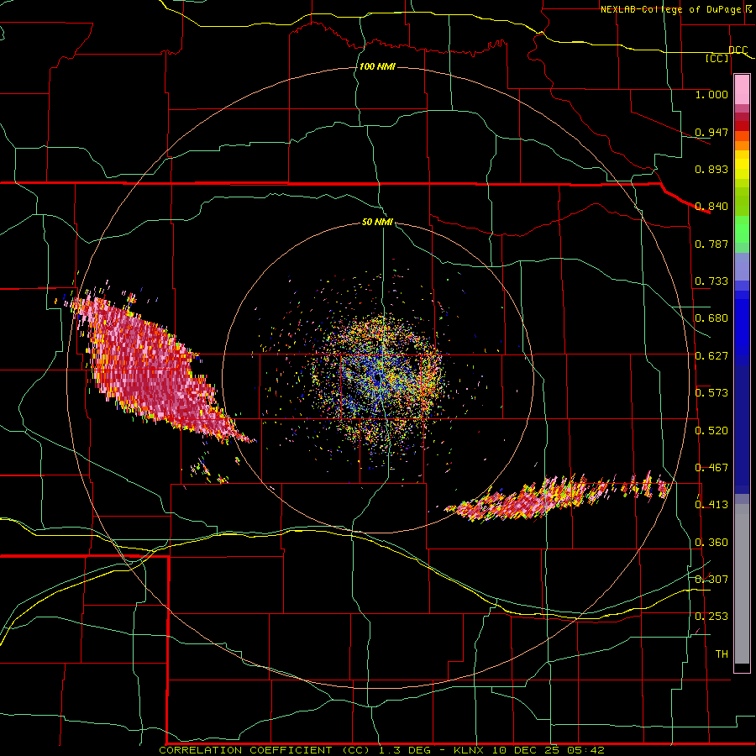Click the 0.520 scale label

[x=711, y=431]
